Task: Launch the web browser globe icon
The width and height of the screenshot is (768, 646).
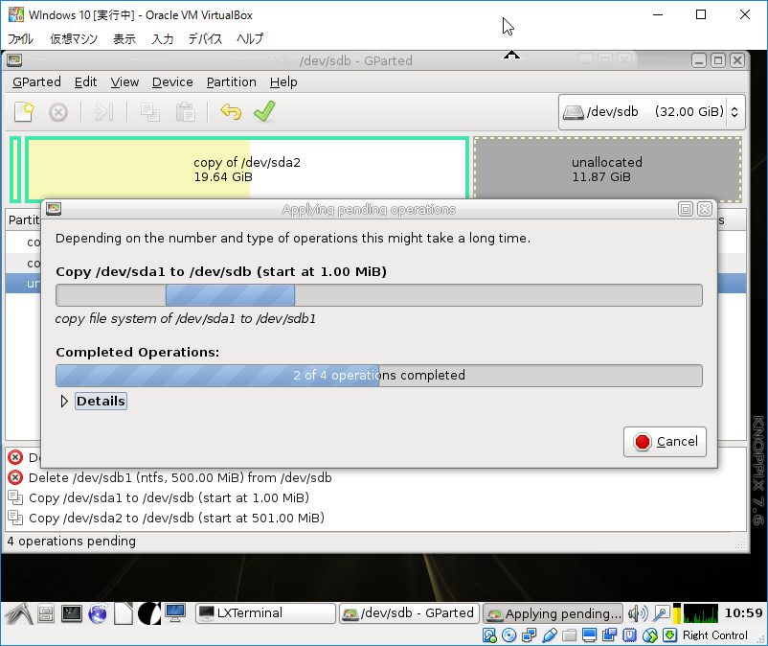Action: (x=98, y=613)
